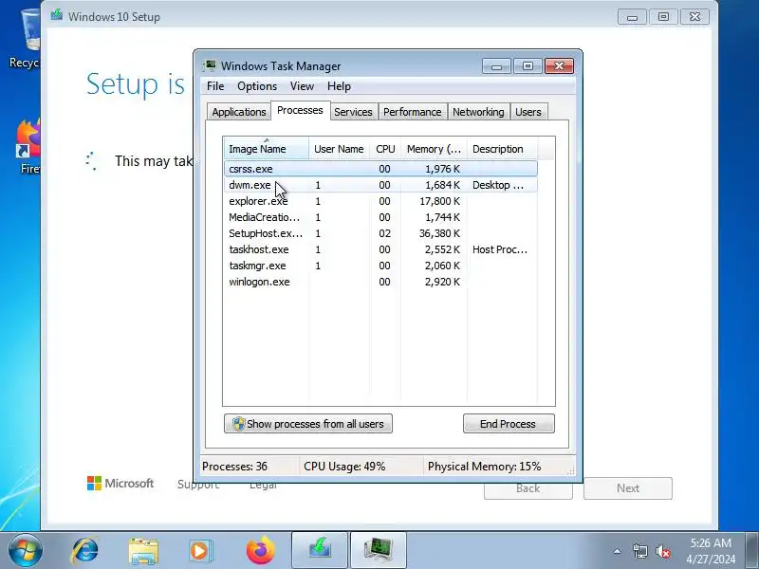Image resolution: width=759 pixels, height=569 pixels.
Task: Select the Processes tab
Action: pos(300,110)
